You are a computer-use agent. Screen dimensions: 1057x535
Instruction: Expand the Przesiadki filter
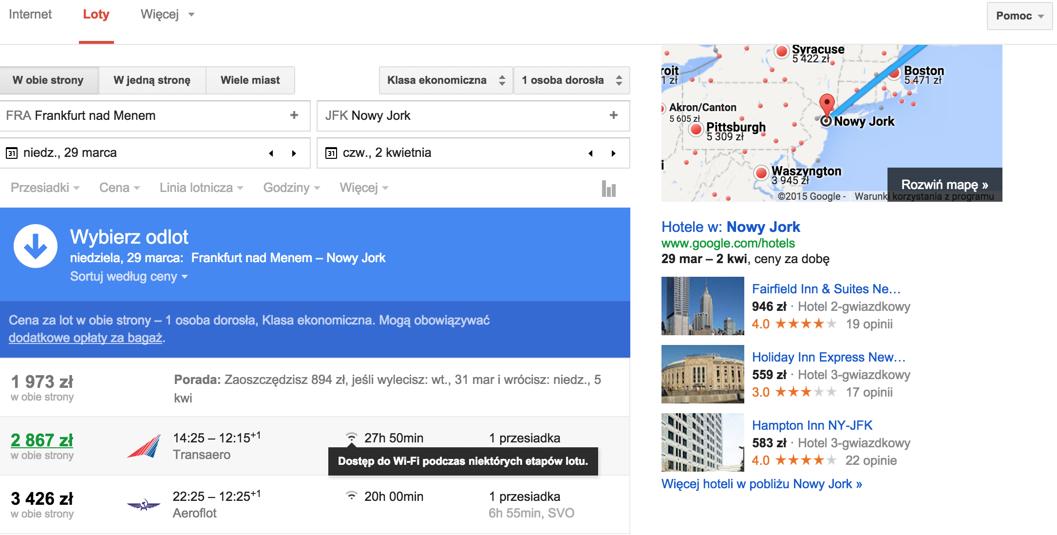click(x=45, y=188)
